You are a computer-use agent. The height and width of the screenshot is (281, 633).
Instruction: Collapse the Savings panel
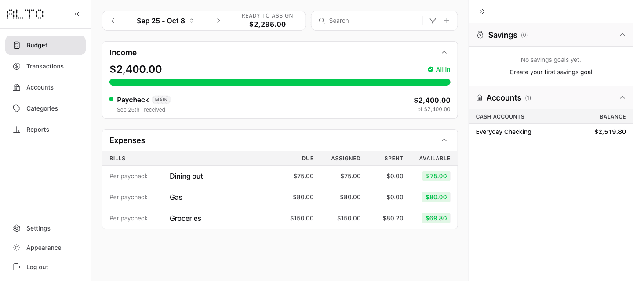(622, 35)
